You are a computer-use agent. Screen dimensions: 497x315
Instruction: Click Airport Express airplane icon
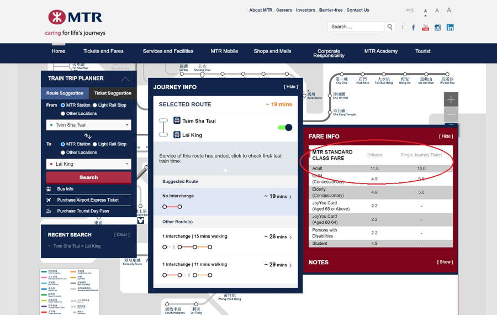(49, 200)
